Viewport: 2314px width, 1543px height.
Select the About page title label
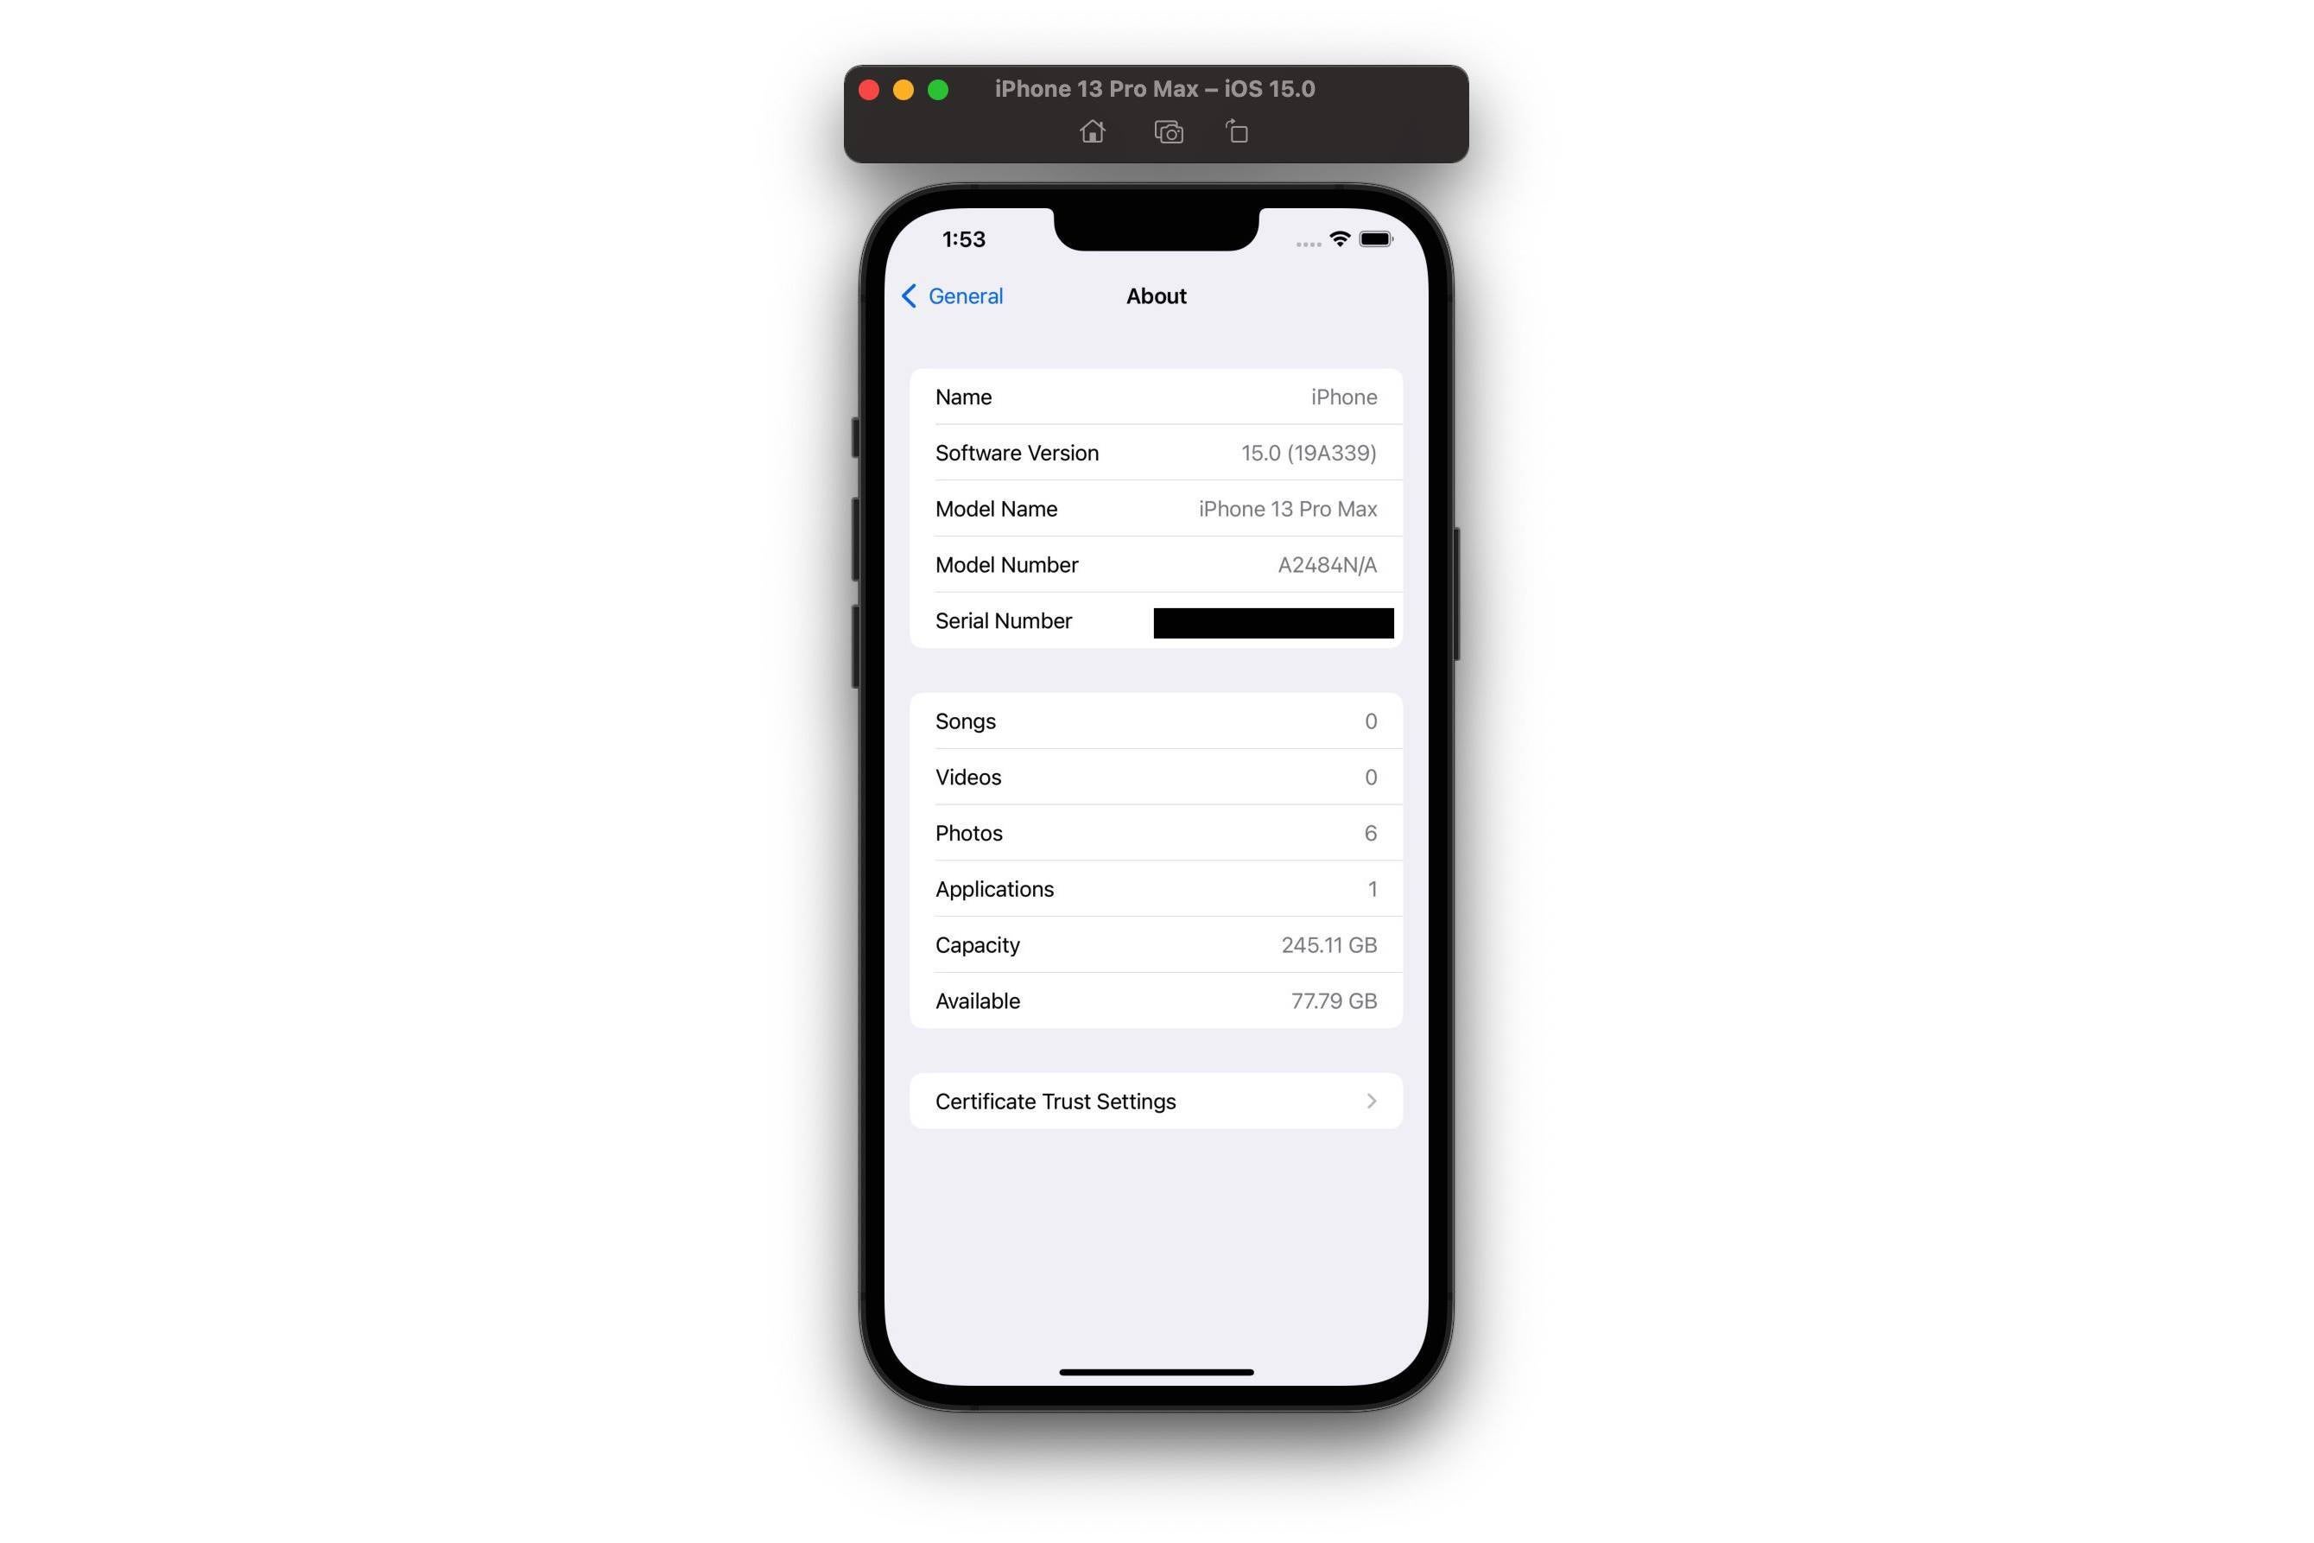coord(1156,295)
